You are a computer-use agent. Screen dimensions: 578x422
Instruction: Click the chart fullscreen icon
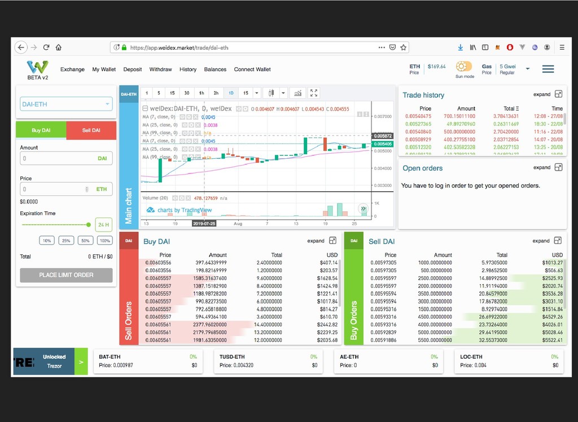tap(314, 93)
